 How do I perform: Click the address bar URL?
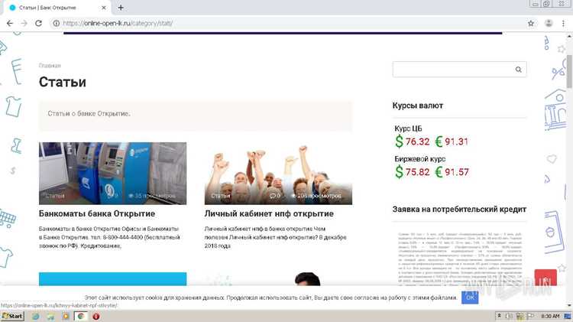coord(118,23)
